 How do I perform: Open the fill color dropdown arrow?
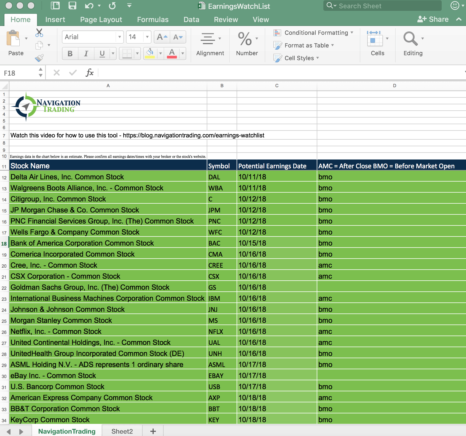tap(160, 54)
